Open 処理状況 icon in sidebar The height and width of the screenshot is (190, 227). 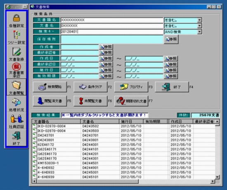[x=17, y=104]
